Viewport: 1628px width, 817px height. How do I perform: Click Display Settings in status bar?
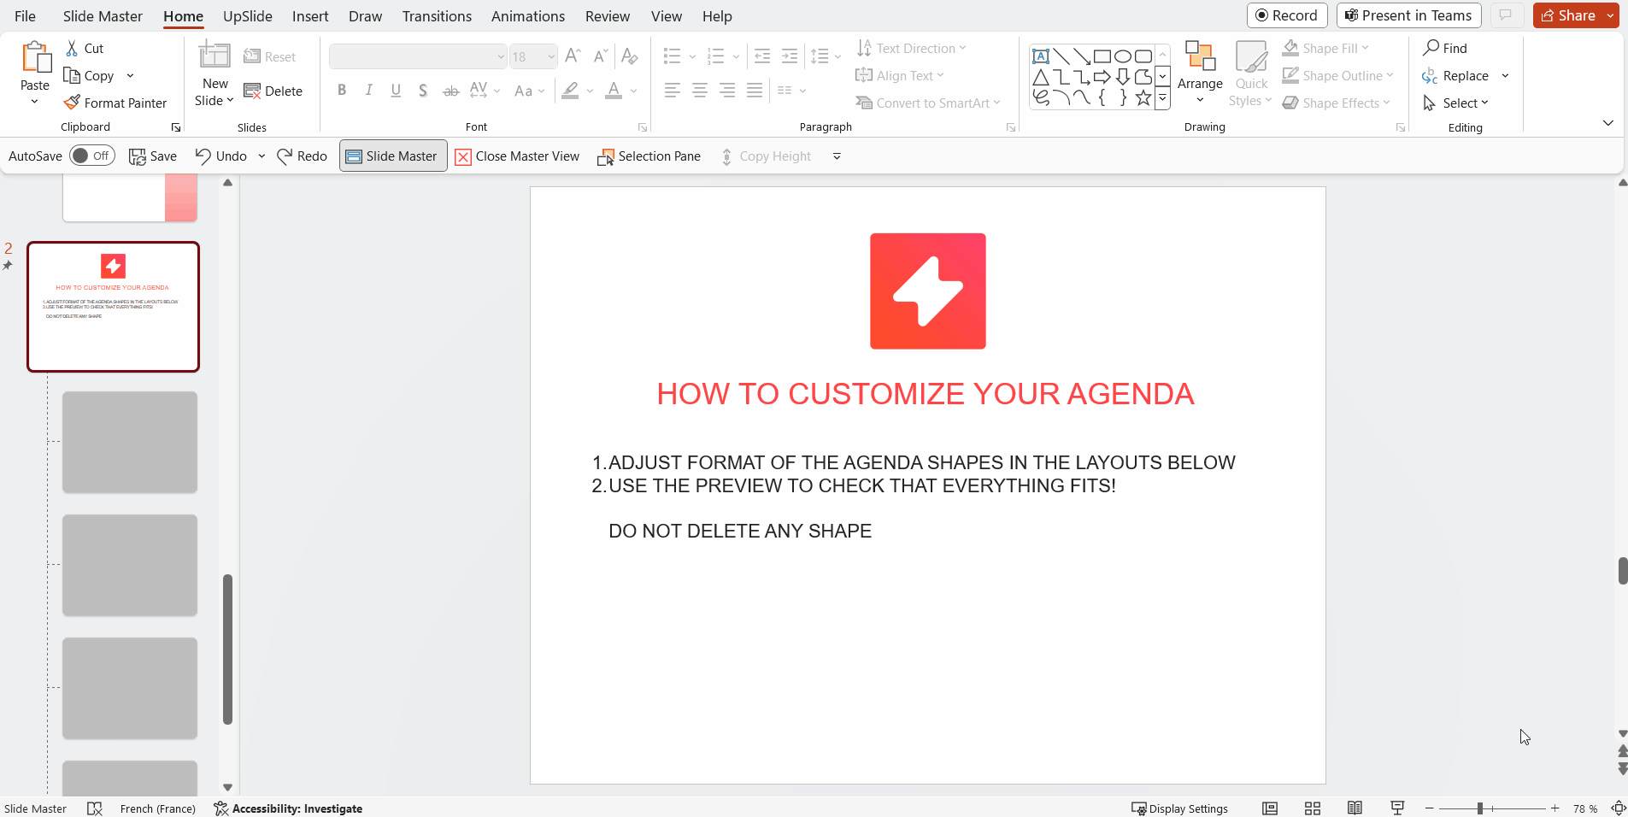1179,808
